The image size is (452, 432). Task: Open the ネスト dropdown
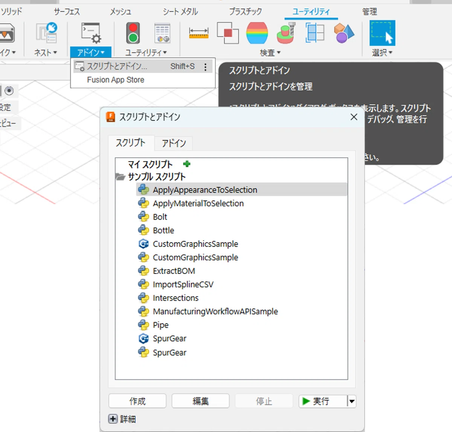[x=46, y=53]
